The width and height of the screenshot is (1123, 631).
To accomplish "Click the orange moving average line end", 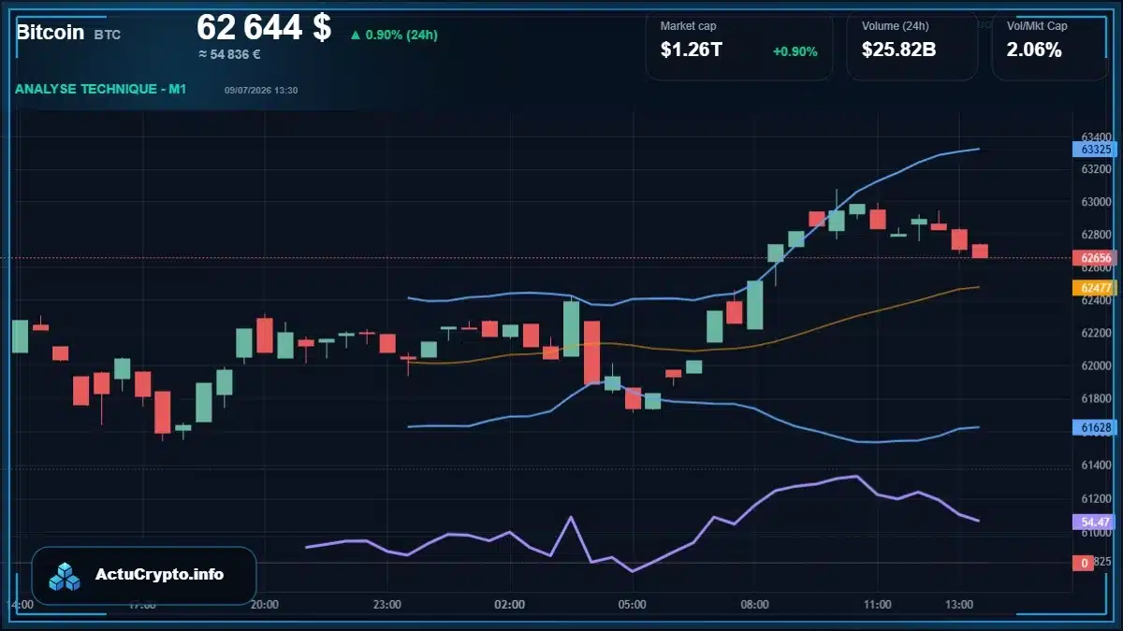I will tap(978, 287).
